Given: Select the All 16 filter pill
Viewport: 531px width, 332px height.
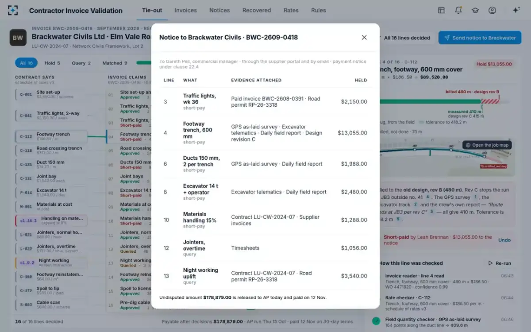Looking at the screenshot, I should point(26,63).
